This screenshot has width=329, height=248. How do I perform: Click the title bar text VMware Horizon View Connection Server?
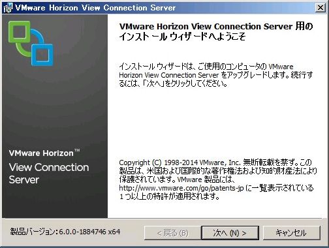point(95,8)
